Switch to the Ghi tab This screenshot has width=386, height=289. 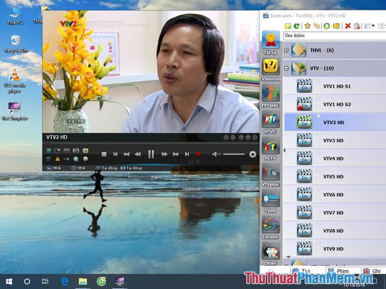click(x=373, y=271)
